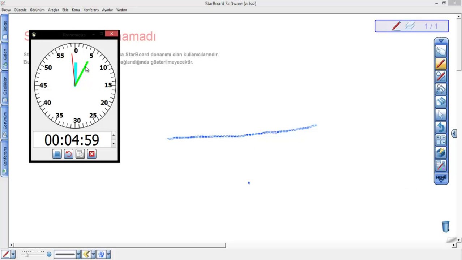Open the accessories toolbox icon
Image resolution: width=462 pixels, height=260 pixels.
441,153
